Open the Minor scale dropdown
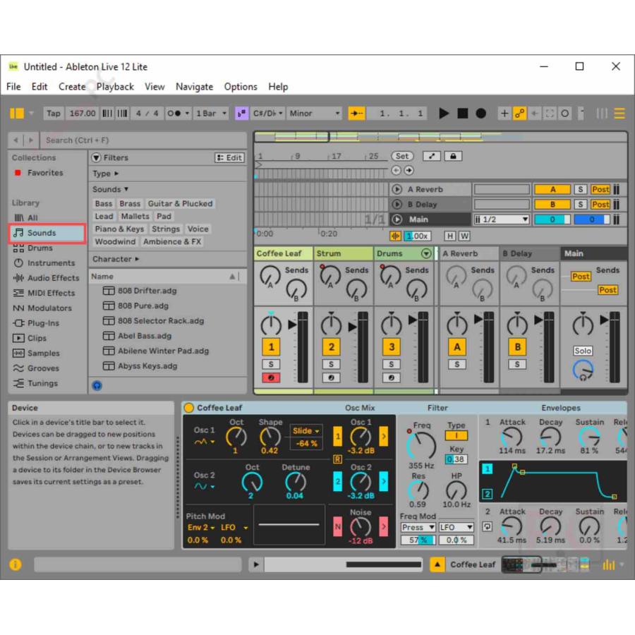 point(314,113)
